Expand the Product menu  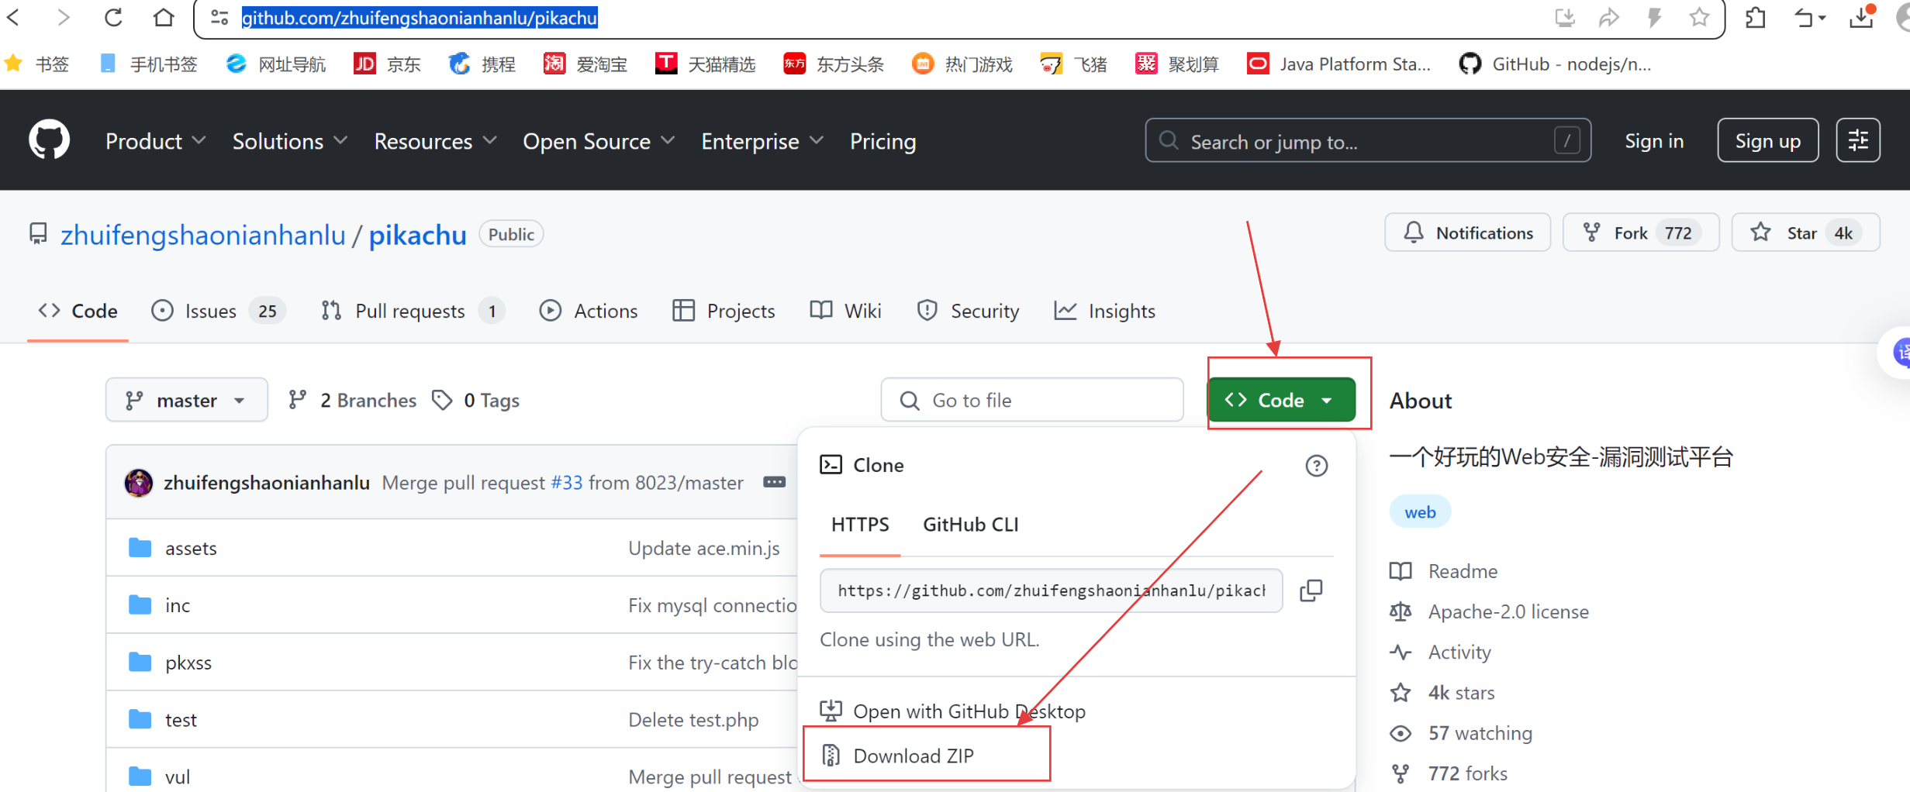coord(155,141)
